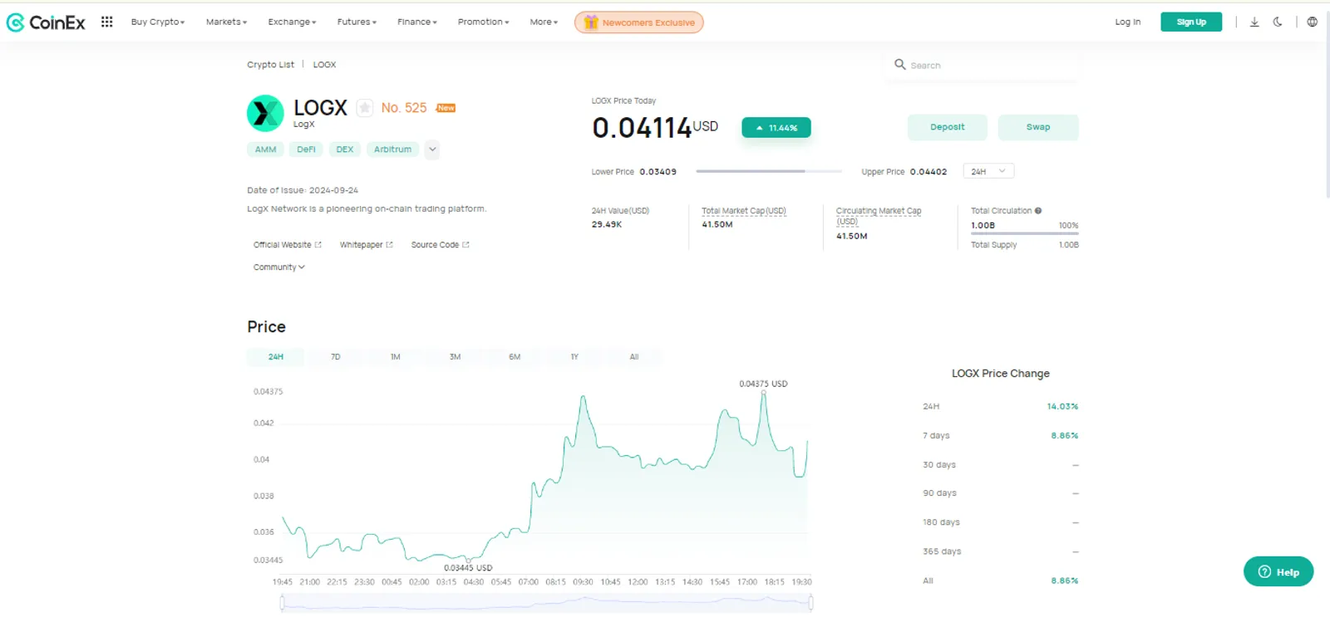Screen dimensions: 1330x622
Task: Open the Exchange menu
Action: (292, 22)
